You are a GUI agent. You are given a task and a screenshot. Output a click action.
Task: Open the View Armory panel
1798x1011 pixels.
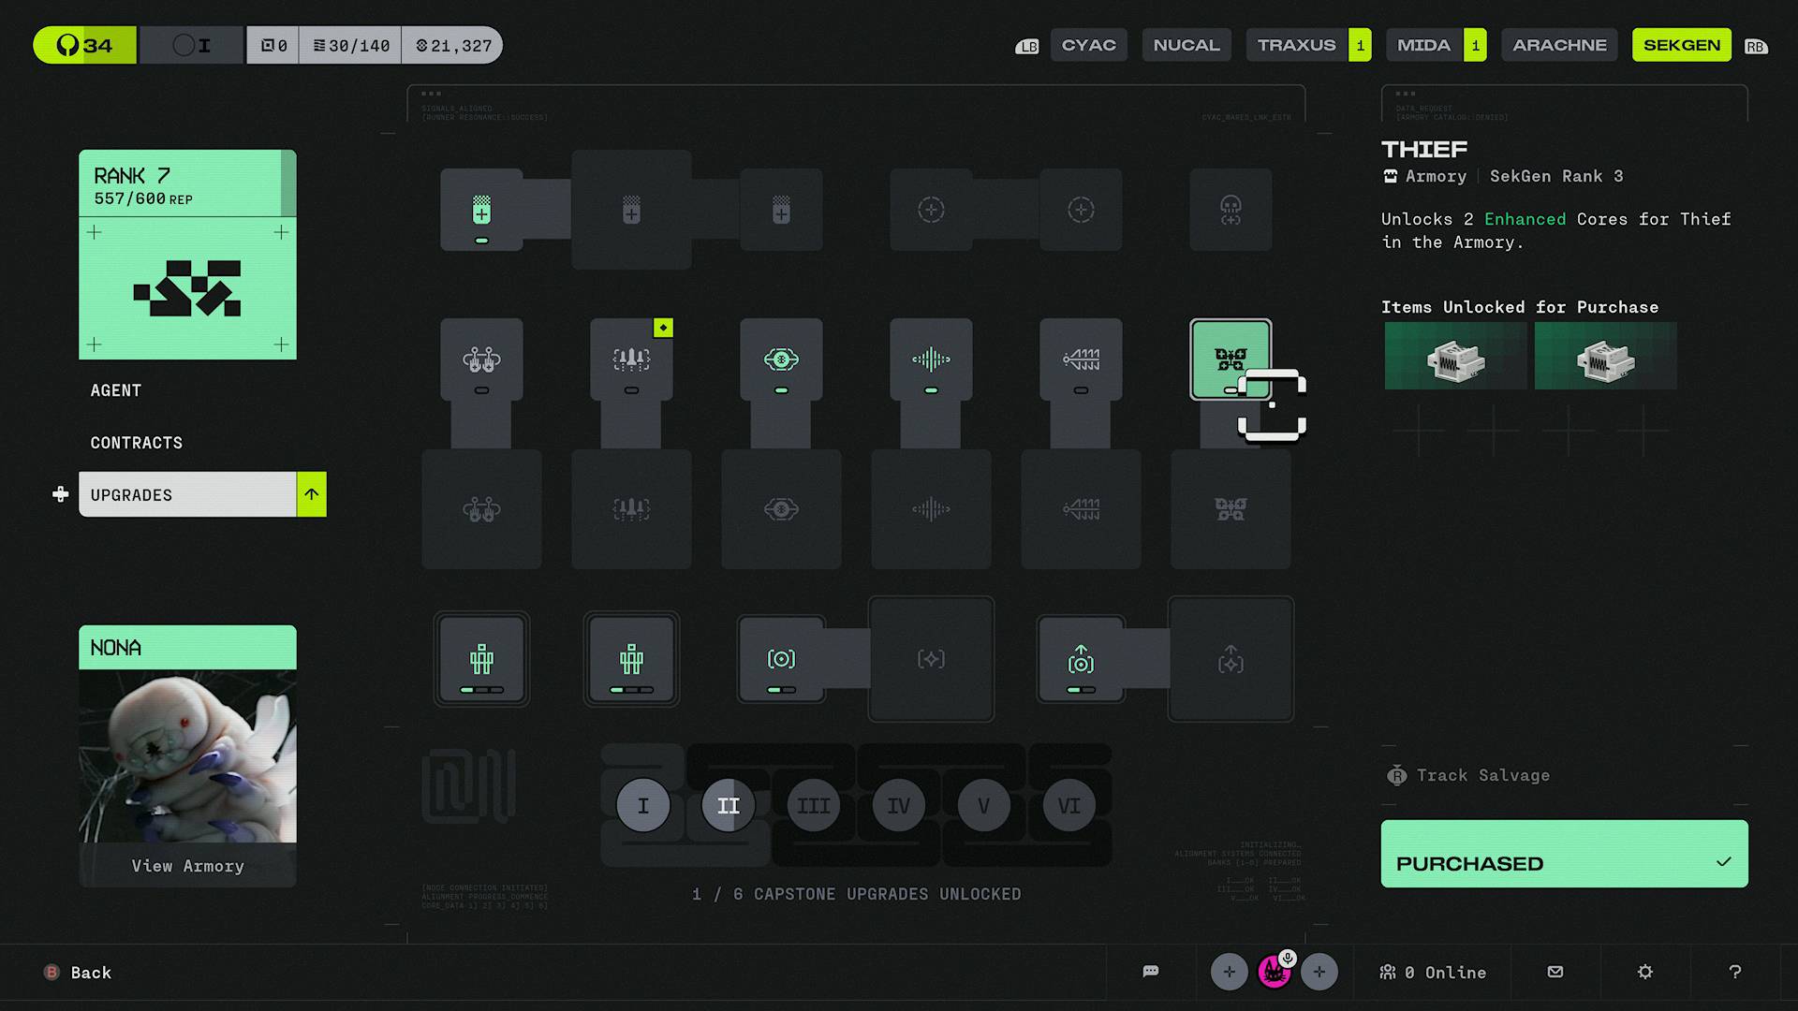point(187,866)
